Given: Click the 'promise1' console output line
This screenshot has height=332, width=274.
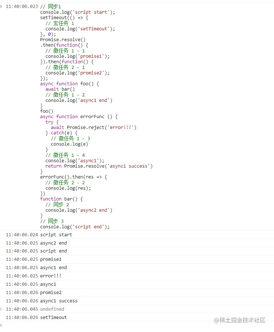Looking at the screenshot, I should (137, 259).
